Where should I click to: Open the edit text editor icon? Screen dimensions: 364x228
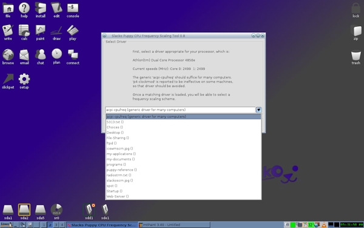click(56, 10)
